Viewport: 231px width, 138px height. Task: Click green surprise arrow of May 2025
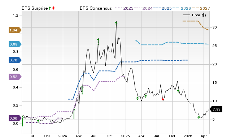pyautogui.click(x=146, y=96)
